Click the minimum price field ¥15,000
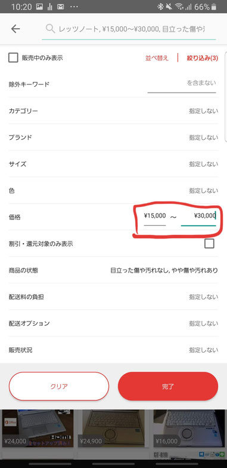This screenshot has width=227, height=468. click(x=155, y=216)
